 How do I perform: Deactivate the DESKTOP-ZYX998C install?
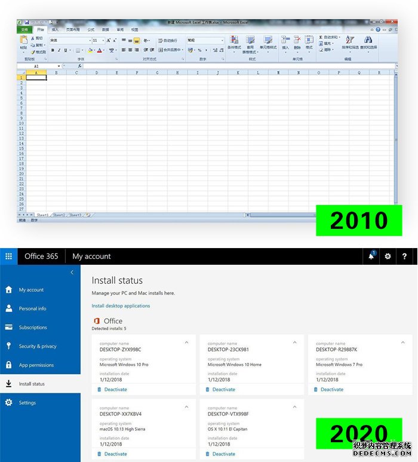112,390
